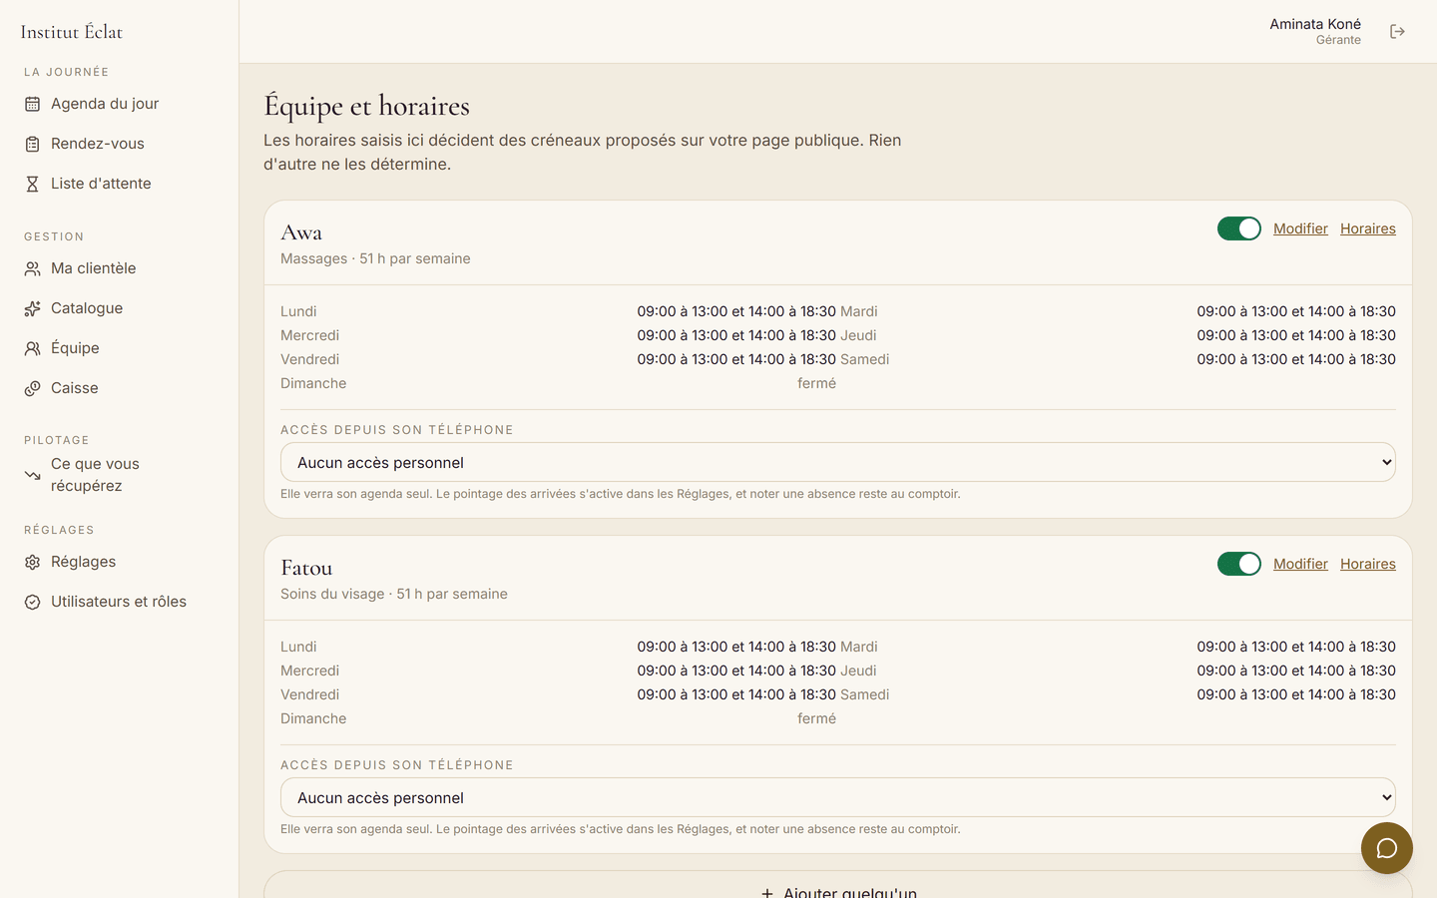Click Horaires link for Fatou
This screenshot has width=1437, height=898.
pyautogui.click(x=1368, y=564)
